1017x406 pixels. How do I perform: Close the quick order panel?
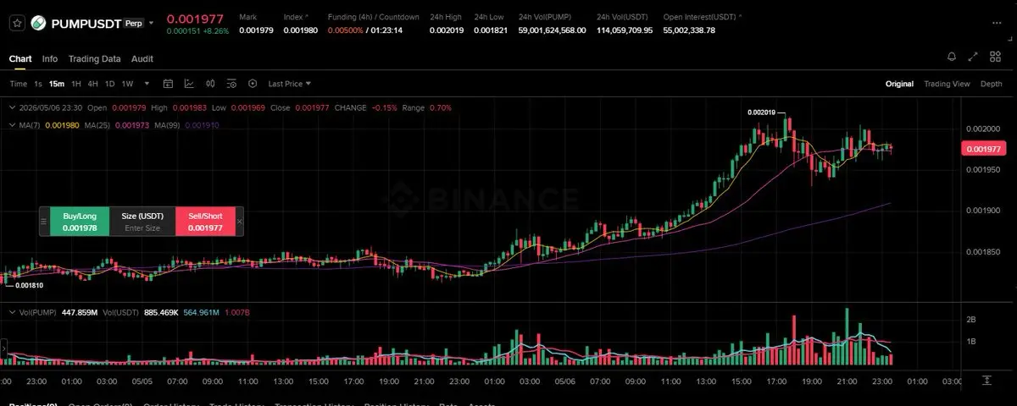tap(239, 222)
